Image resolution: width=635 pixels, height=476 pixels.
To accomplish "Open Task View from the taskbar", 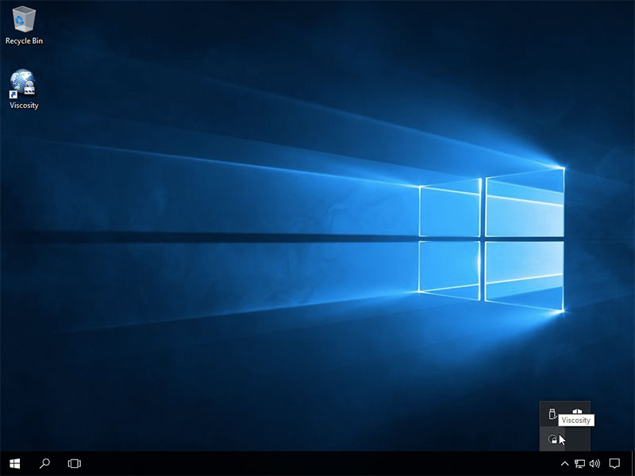I will click(75, 464).
